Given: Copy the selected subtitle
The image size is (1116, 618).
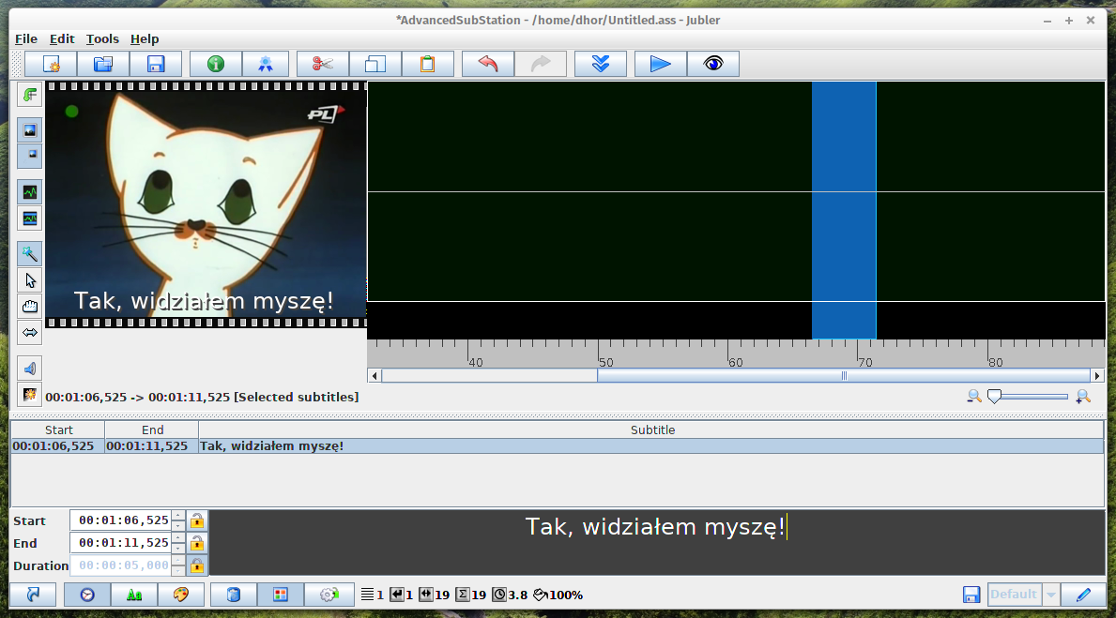Looking at the screenshot, I should point(375,64).
